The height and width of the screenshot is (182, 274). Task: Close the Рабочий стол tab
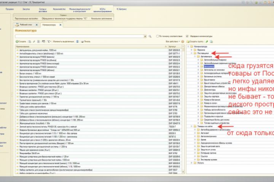point(37,25)
